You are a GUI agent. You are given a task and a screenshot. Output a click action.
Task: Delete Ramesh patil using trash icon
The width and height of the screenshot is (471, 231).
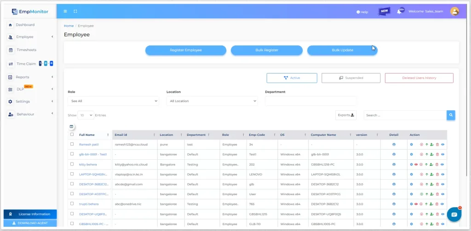[x=437, y=145]
